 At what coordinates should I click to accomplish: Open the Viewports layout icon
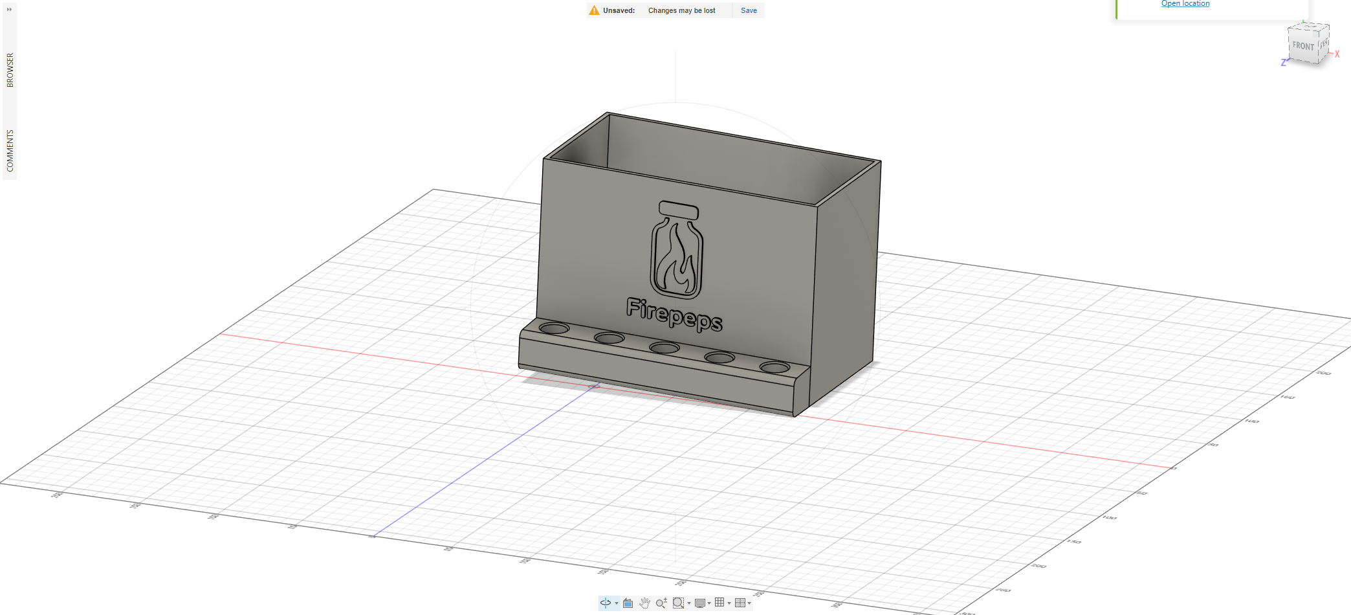click(x=740, y=603)
